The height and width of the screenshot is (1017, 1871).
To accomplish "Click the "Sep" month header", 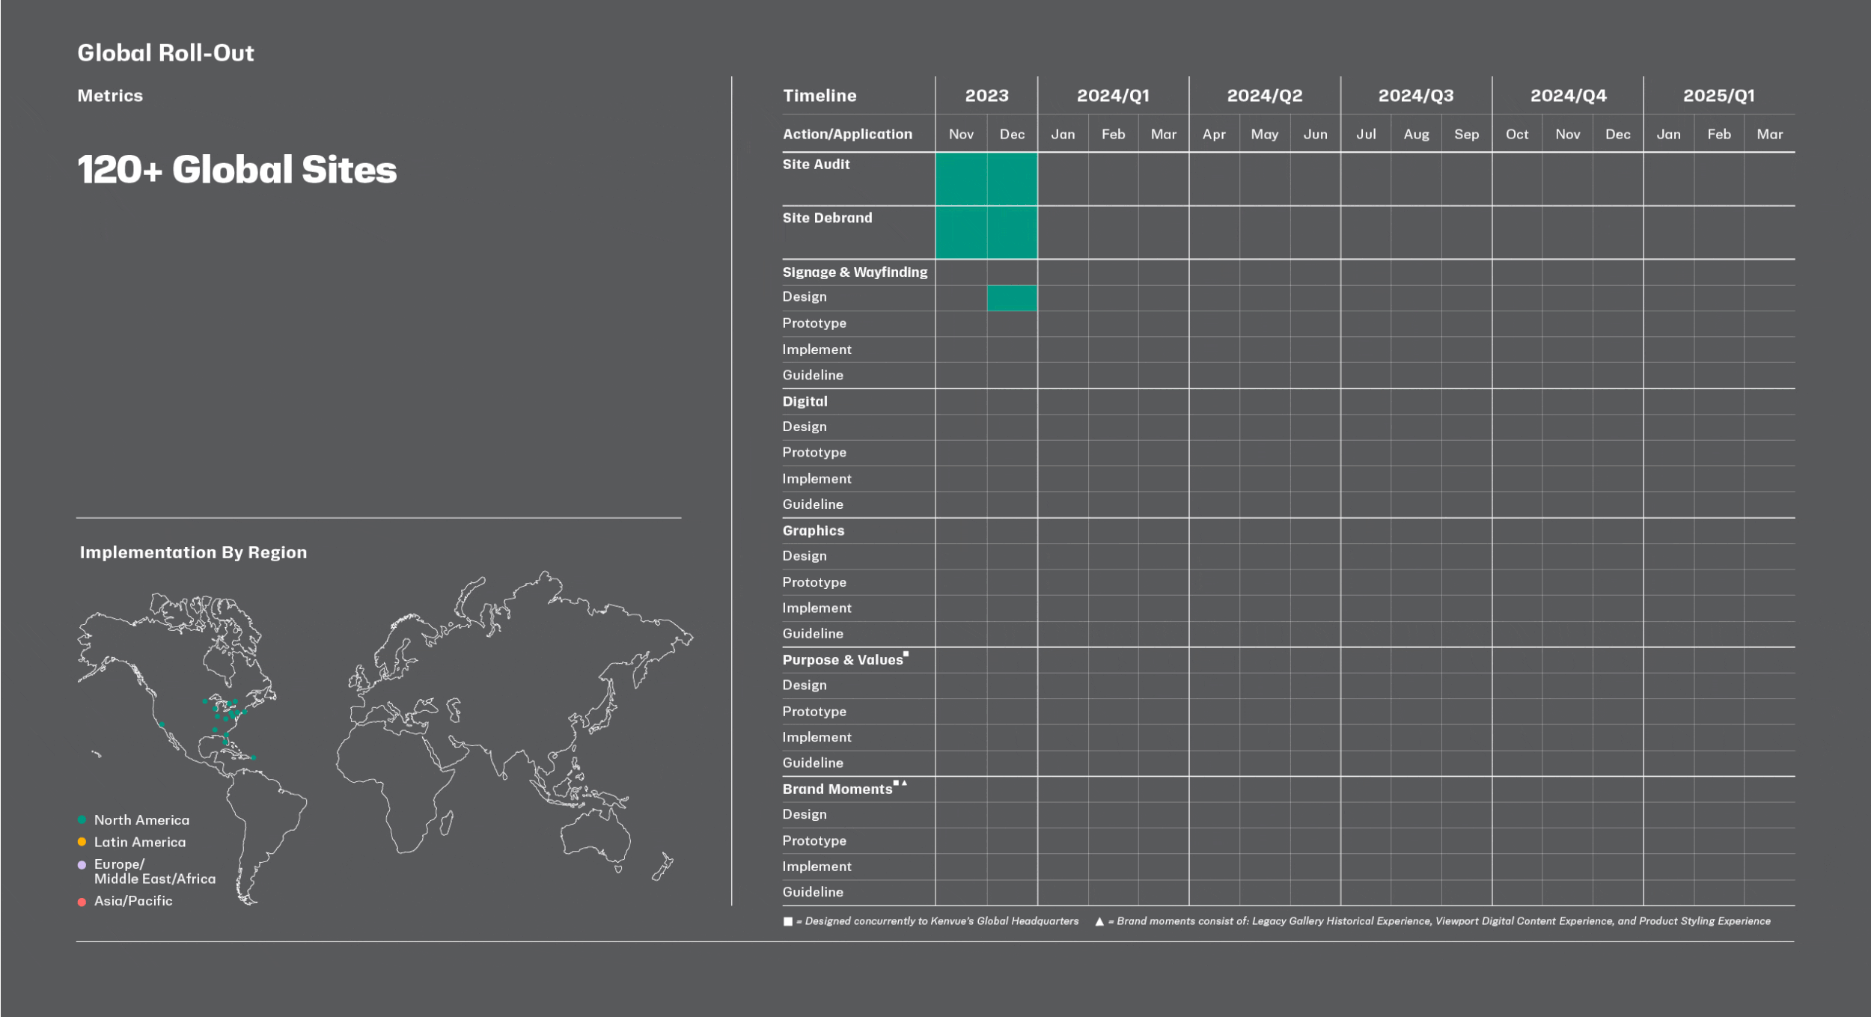I will coord(1466,135).
